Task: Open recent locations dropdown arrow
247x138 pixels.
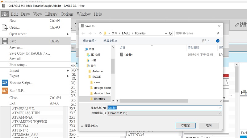Action: coord(95,34)
